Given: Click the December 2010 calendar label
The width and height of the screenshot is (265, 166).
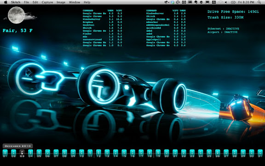Looking at the screenshot, I should 17,146.
